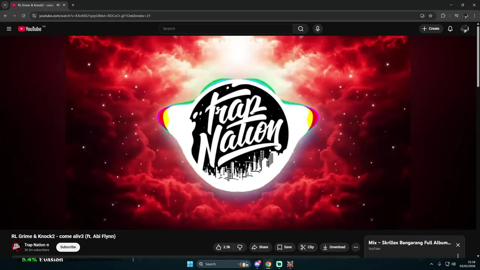Like the video with thumbs up
The width and height of the screenshot is (480, 270).
click(223, 247)
